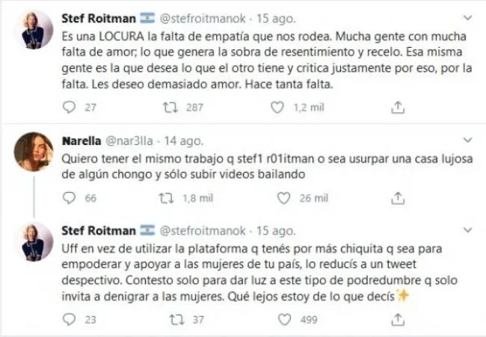Reply to Narella's tweet with 66 replies
Screen dimensions: 486x337
click(x=70, y=198)
